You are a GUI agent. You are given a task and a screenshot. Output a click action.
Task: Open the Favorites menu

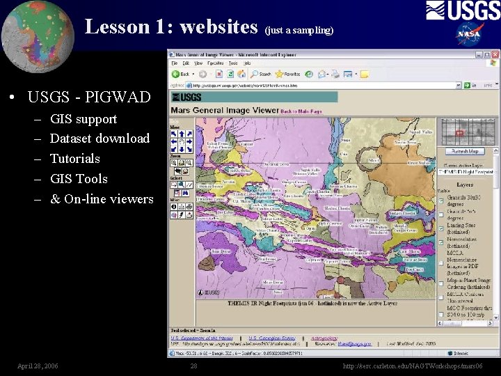point(215,63)
